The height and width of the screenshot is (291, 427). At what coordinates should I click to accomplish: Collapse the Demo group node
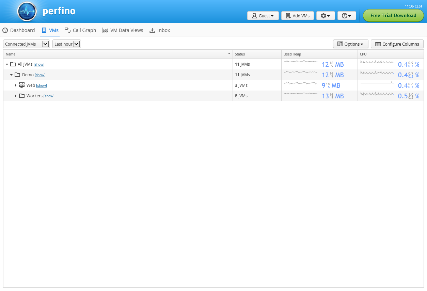click(11, 75)
